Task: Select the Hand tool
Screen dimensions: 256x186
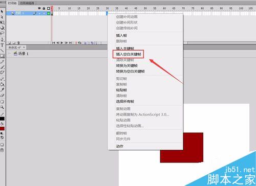Action: (2, 102)
